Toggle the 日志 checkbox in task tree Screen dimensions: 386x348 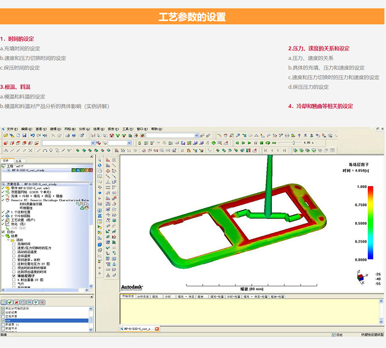pos(3,232)
